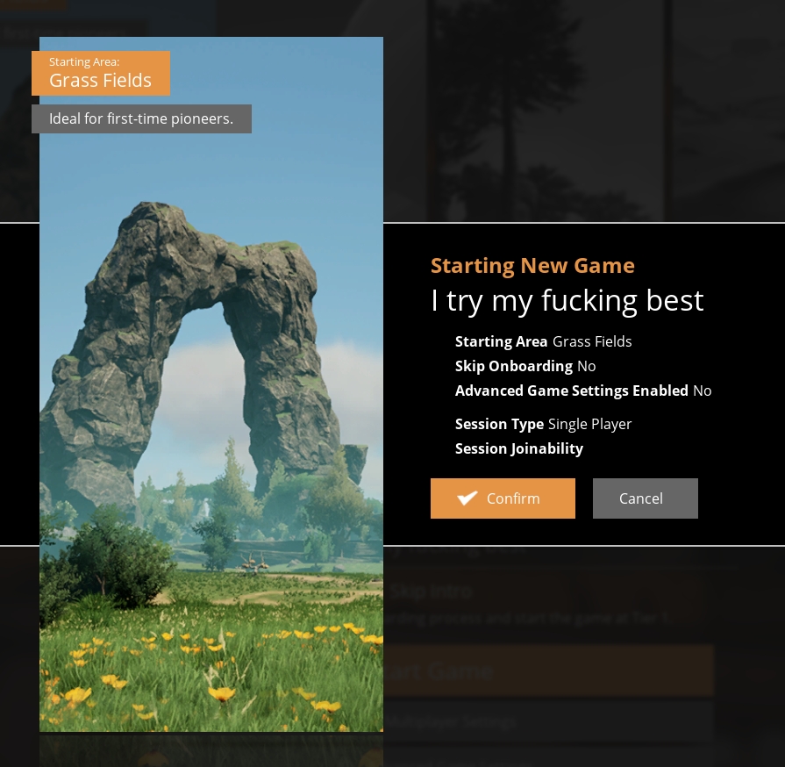This screenshot has width=785, height=767.
Task: Click the Session Type Single Player row
Action: pyautogui.click(x=543, y=424)
